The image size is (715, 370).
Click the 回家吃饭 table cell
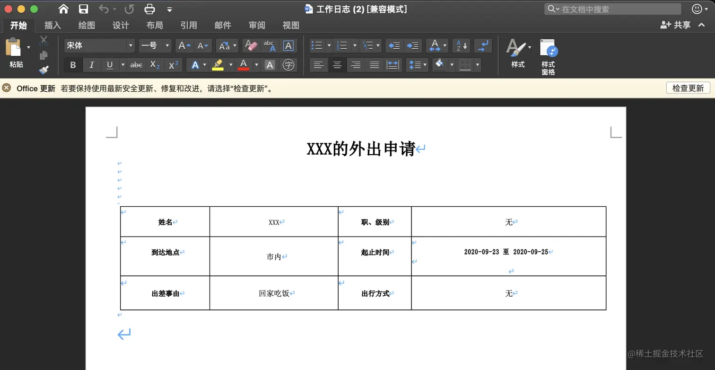click(x=274, y=293)
